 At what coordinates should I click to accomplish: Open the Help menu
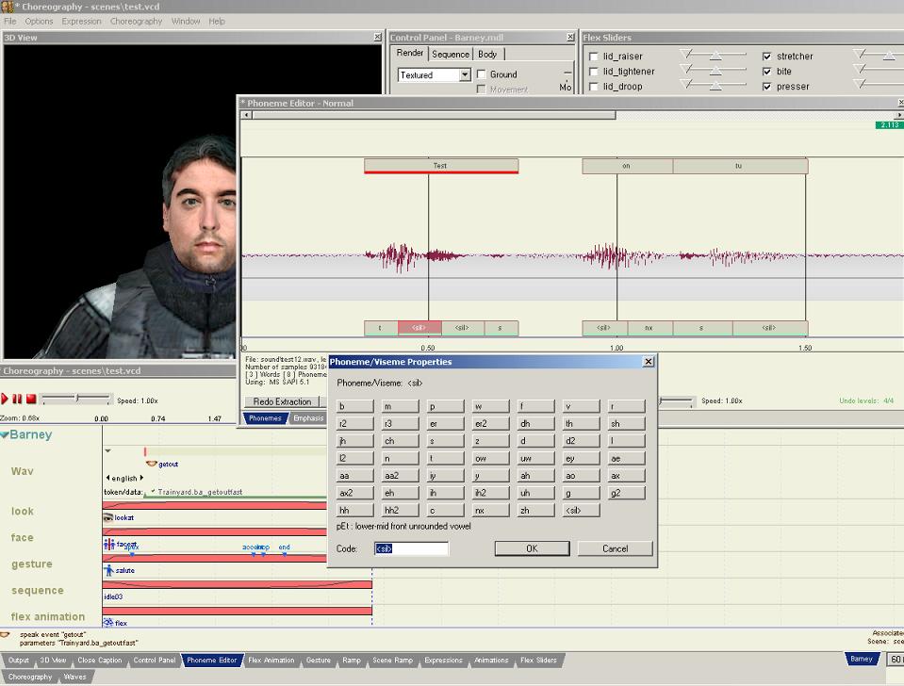pyautogui.click(x=217, y=22)
